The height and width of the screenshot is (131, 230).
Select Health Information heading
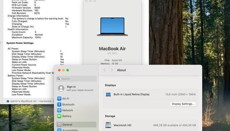[18, 29]
